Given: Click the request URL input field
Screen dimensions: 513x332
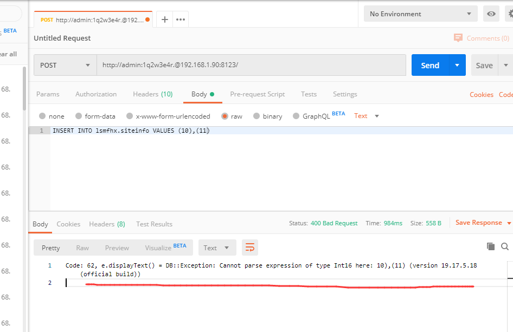Looking at the screenshot, I should point(249,65).
